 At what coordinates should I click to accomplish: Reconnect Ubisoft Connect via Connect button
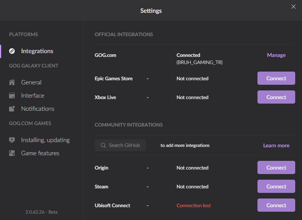(276, 205)
